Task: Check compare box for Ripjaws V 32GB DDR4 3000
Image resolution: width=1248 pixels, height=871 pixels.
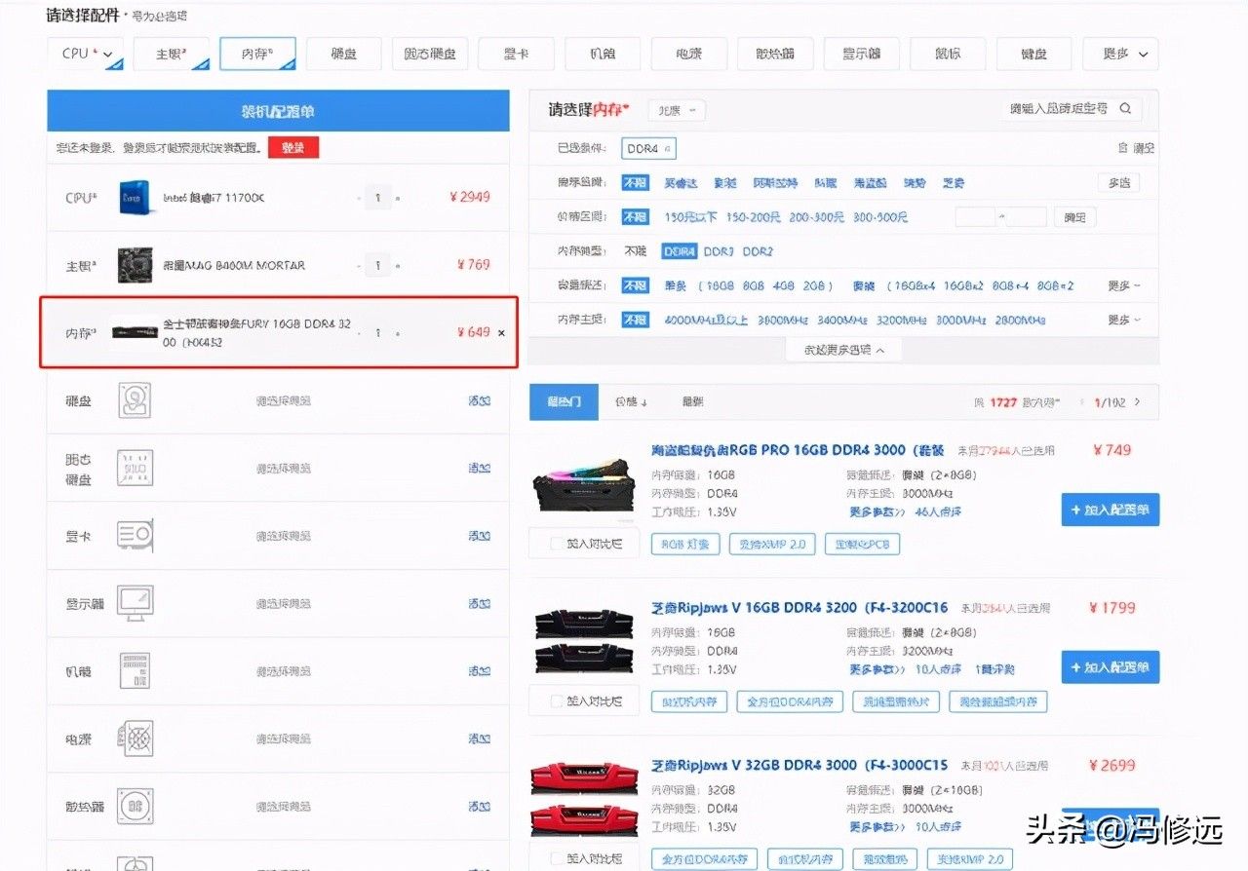Action: click(557, 858)
